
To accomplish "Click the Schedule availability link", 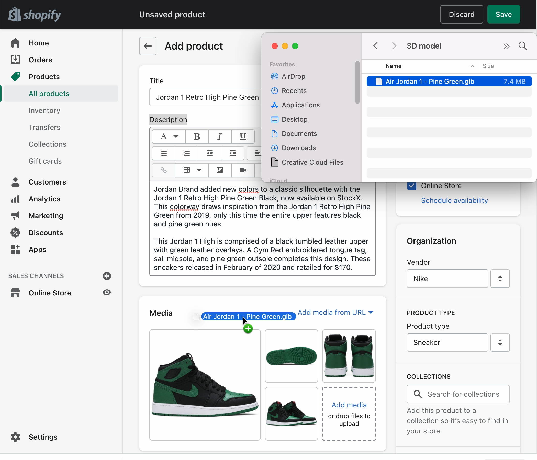I will pos(454,200).
